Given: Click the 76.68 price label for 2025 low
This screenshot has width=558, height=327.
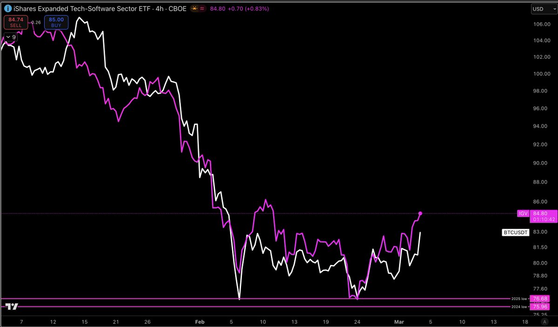Looking at the screenshot, I should click(540, 299).
